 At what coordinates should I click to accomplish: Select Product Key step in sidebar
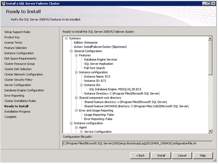12,37
